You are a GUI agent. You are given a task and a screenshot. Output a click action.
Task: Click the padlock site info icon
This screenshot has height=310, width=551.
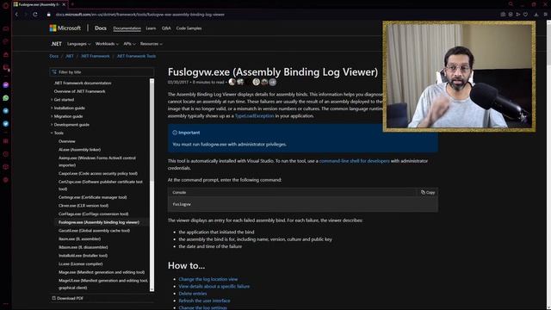pyautogui.click(x=49, y=15)
